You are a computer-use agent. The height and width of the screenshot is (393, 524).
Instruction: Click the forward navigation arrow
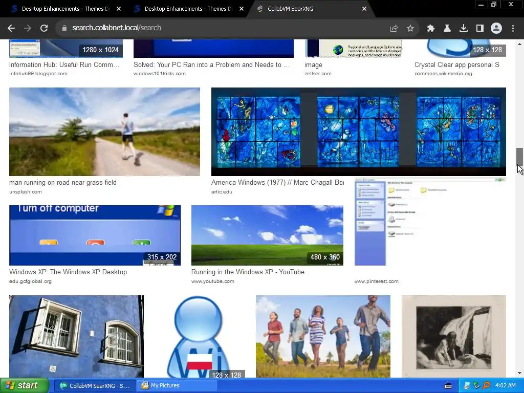[28, 28]
